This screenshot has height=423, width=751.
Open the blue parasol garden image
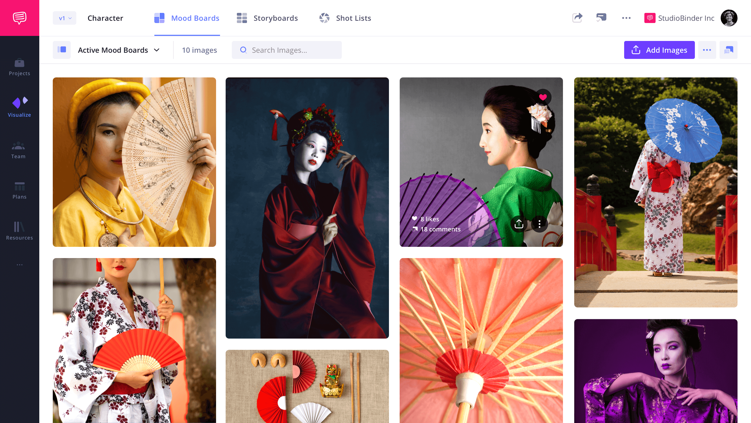[x=656, y=192]
